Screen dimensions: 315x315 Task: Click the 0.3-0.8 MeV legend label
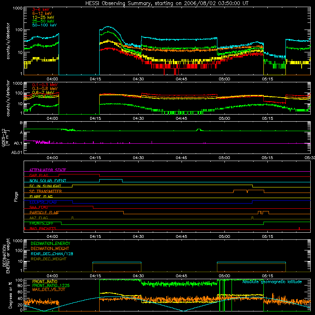45,89
